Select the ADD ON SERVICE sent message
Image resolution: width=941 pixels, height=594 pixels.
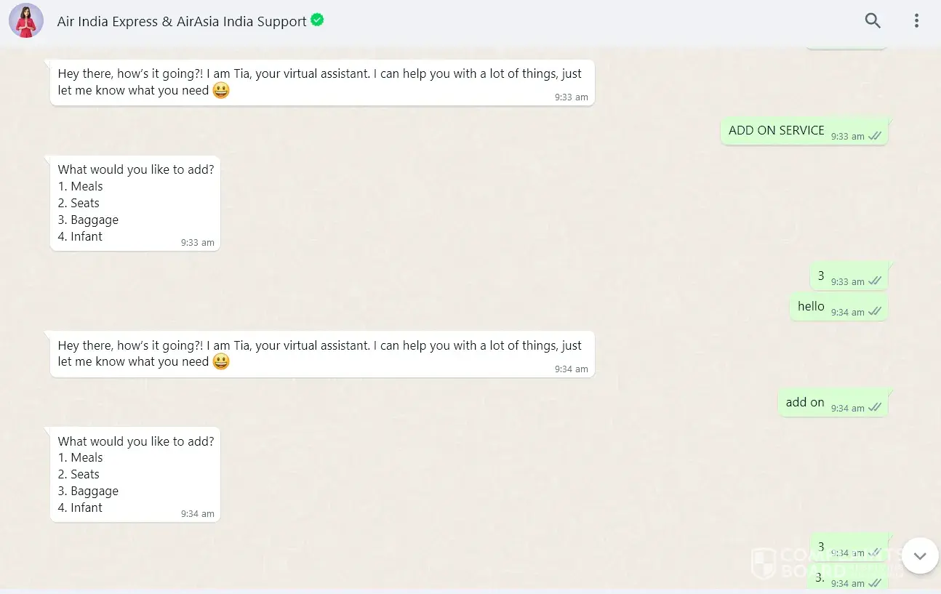(x=804, y=131)
